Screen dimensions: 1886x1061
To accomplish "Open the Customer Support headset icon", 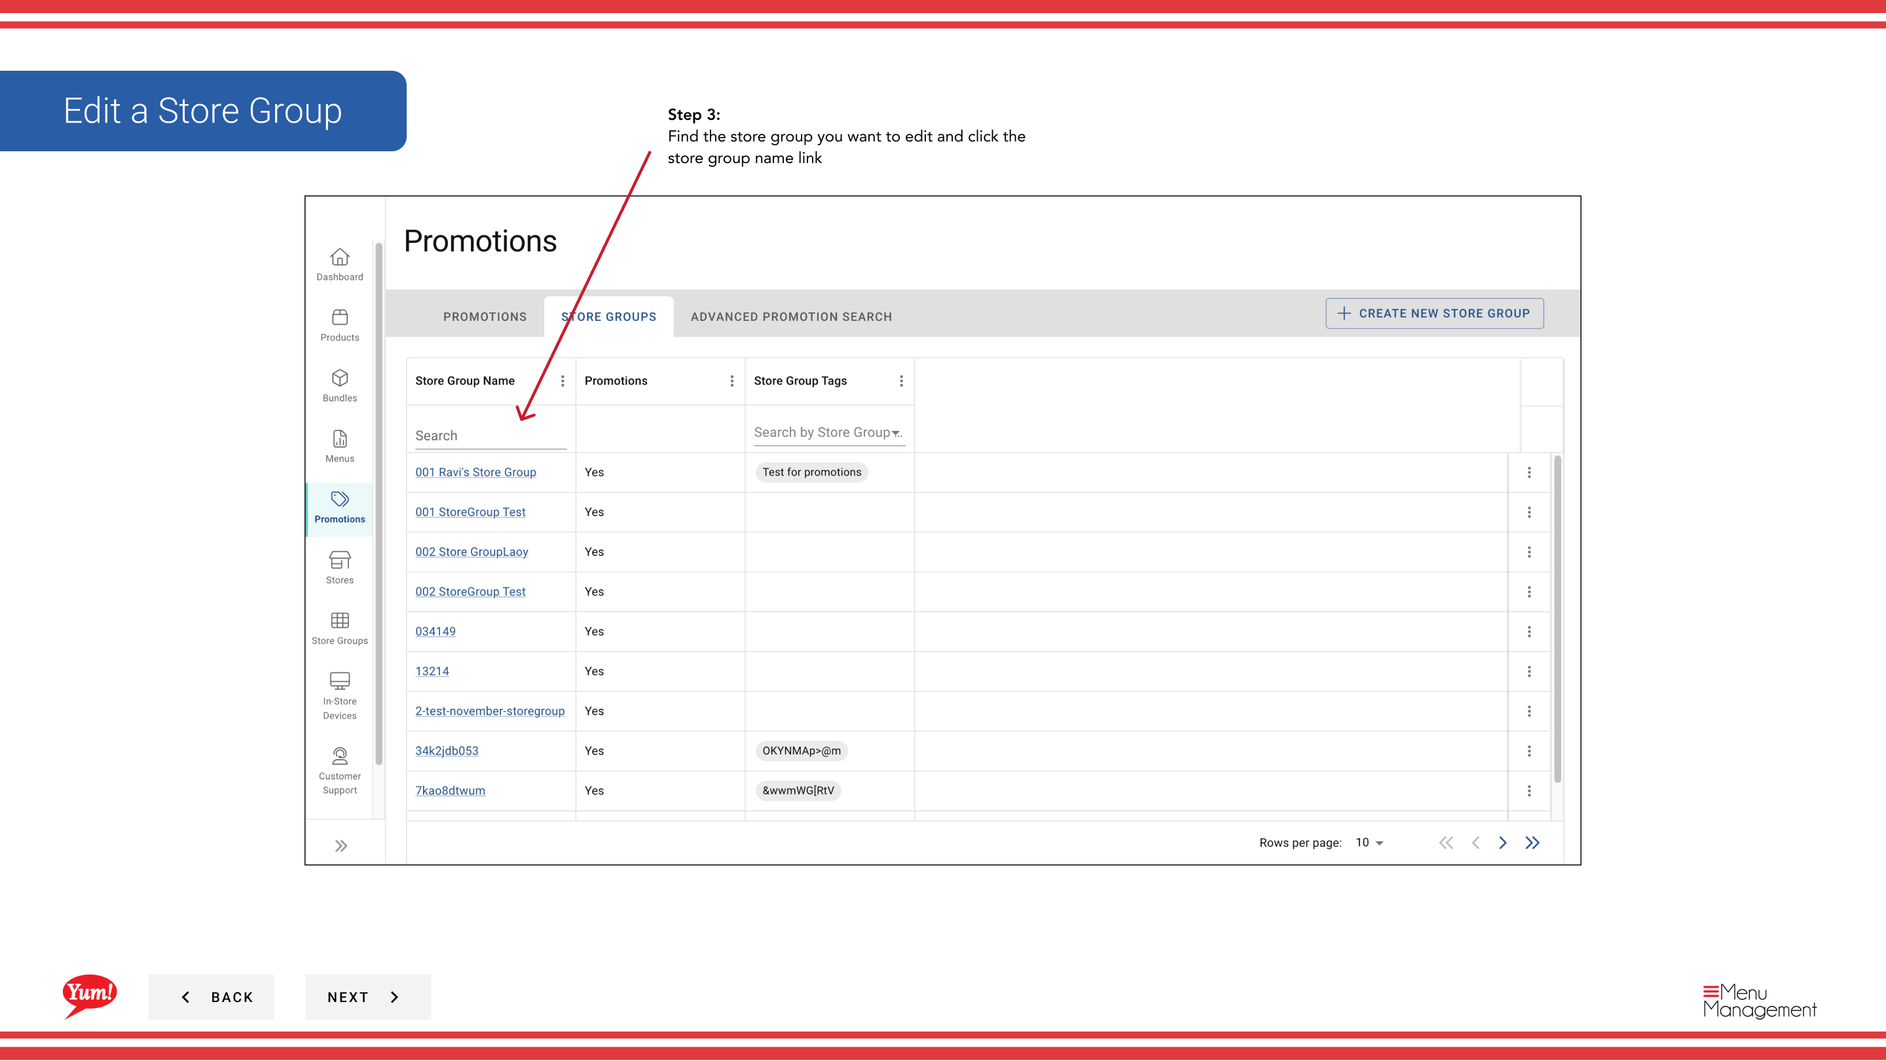I will point(340,756).
